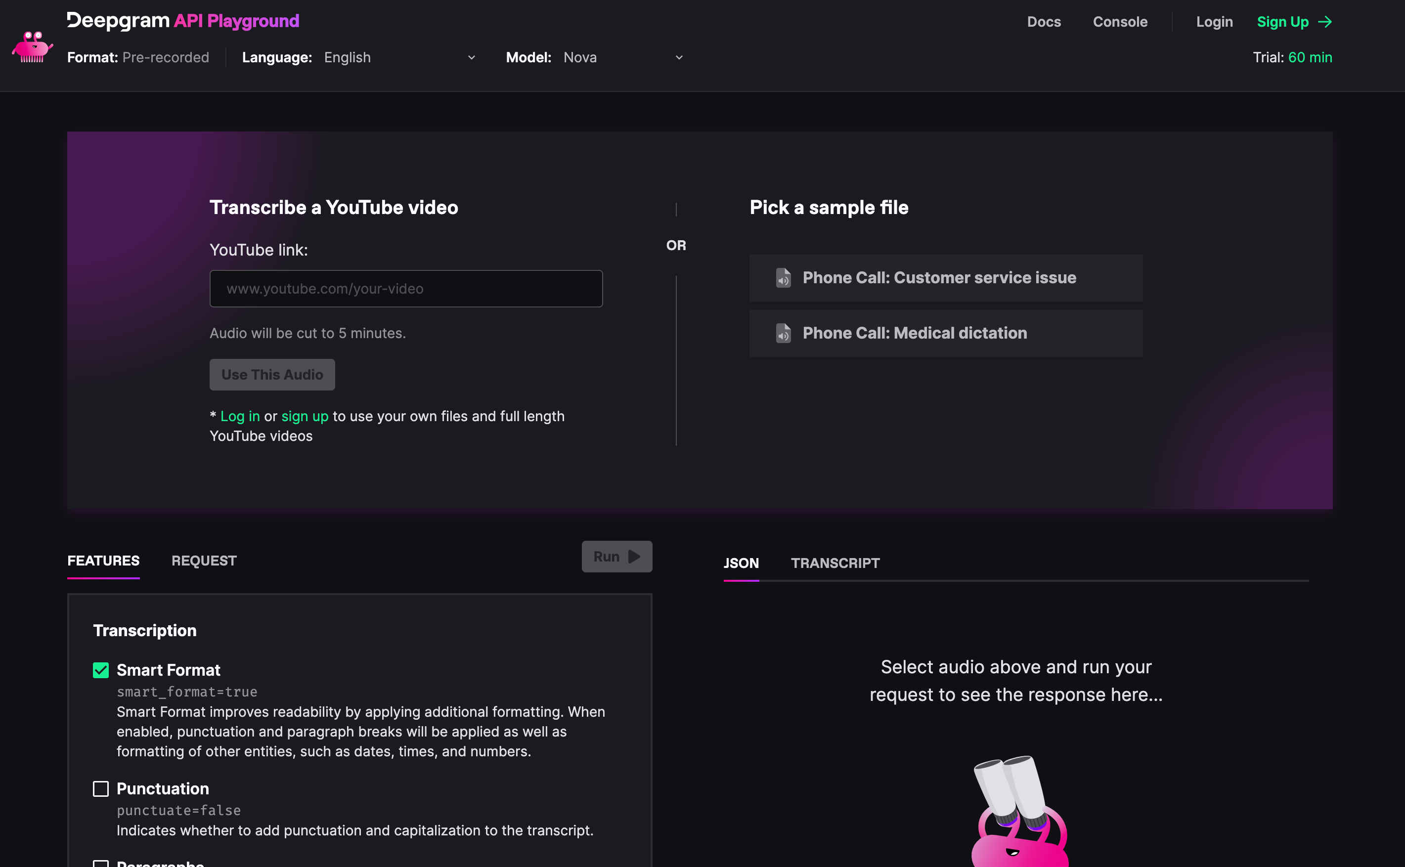
Task: Enable the Paragraphs checkbox
Action: point(101,863)
